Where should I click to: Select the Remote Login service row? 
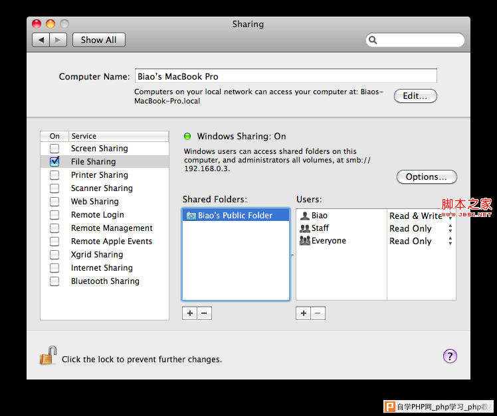(104, 215)
